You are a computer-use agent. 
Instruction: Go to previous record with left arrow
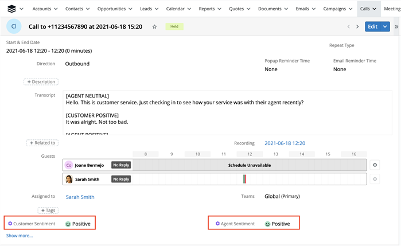(x=348, y=27)
